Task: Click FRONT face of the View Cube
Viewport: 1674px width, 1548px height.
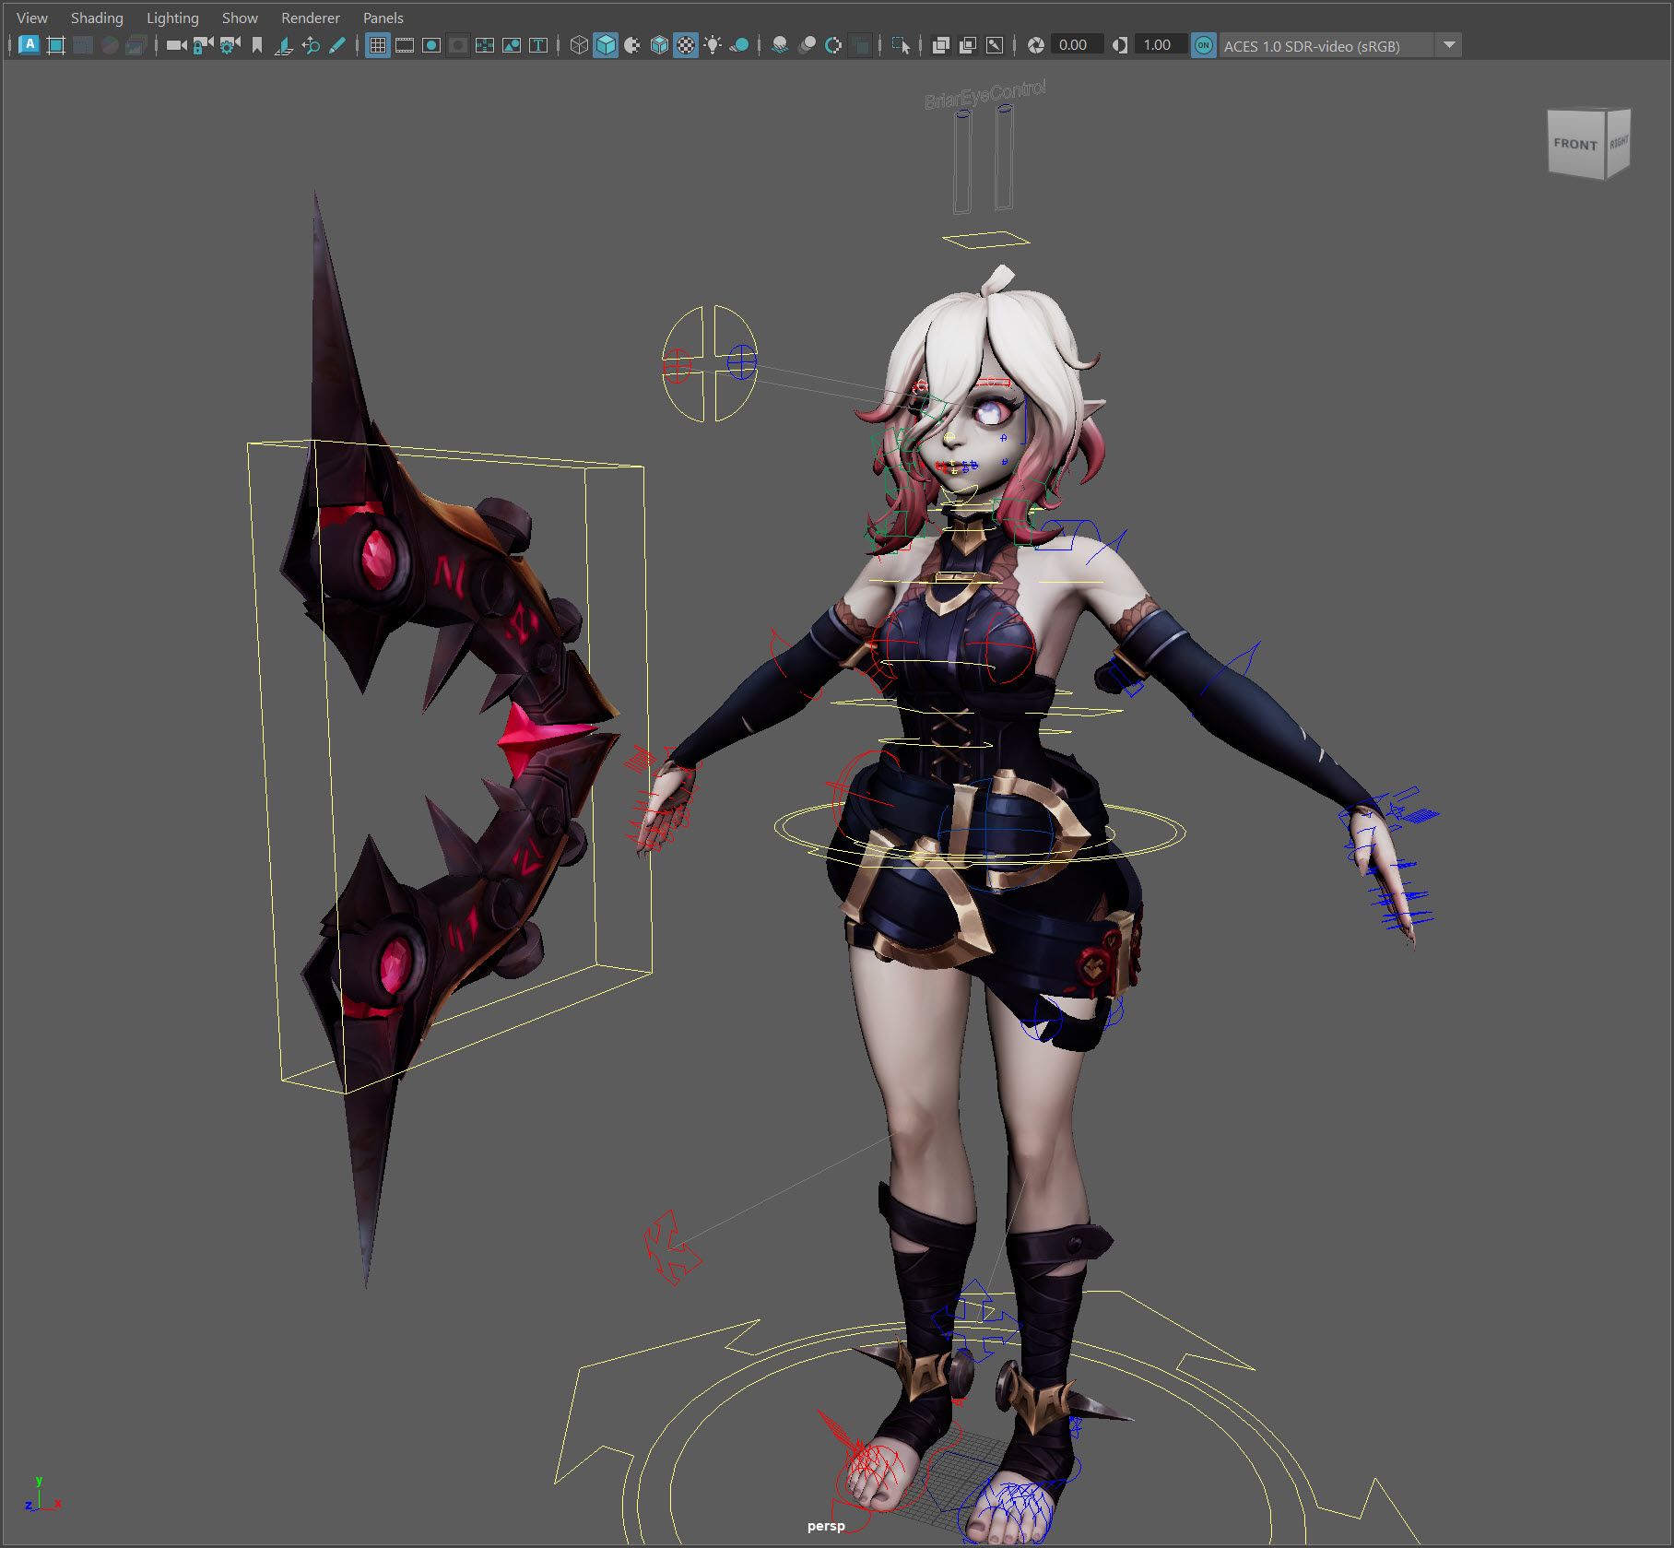Action: pyautogui.click(x=1574, y=144)
